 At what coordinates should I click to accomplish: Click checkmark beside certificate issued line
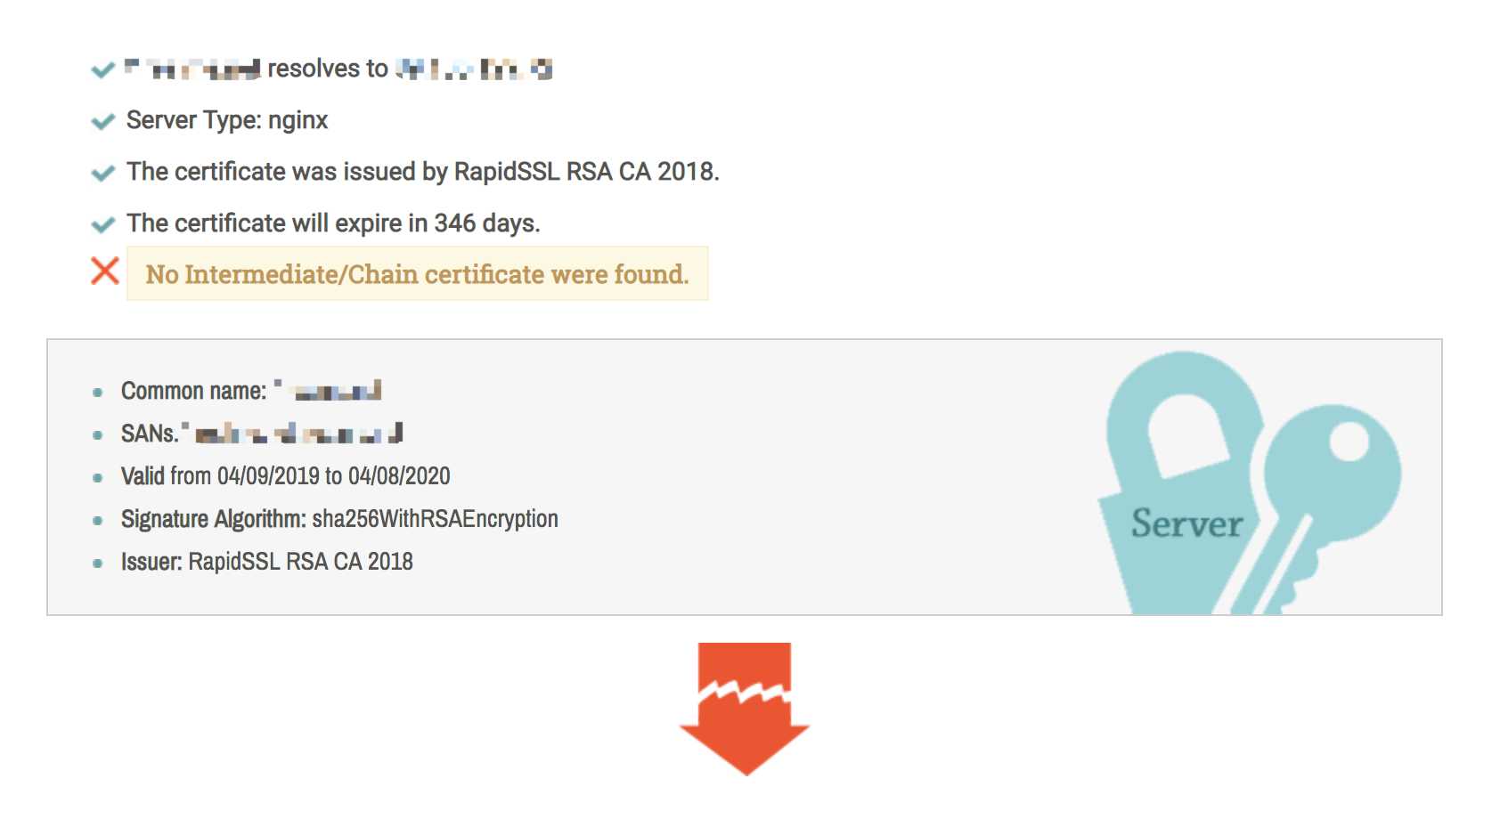(x=103, y=173)
